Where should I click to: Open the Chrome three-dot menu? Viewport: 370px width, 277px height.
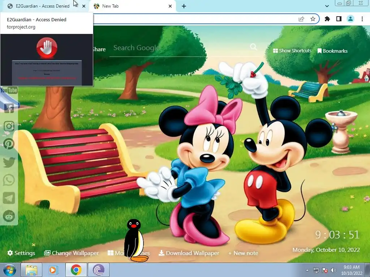362,19
